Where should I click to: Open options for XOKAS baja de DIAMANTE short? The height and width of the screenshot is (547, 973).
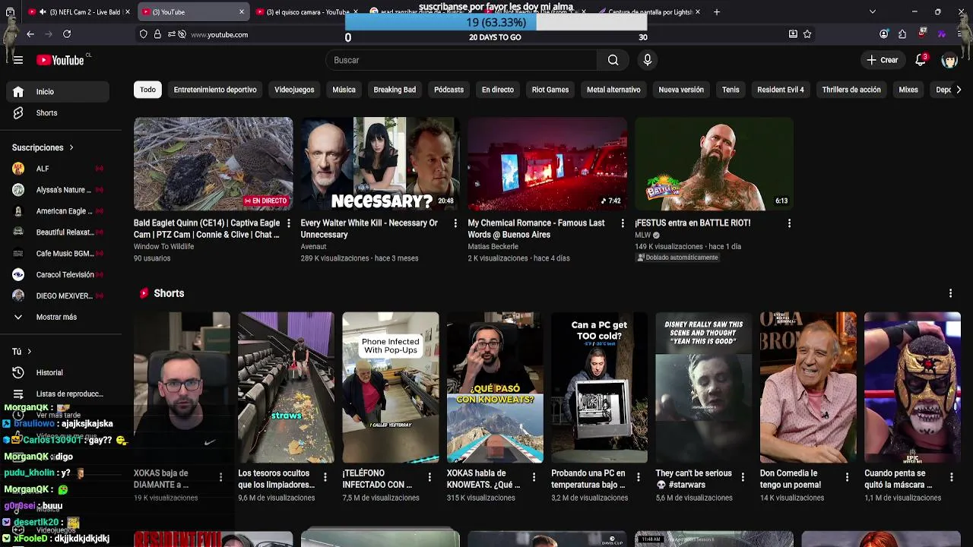(x=220, y=477)
